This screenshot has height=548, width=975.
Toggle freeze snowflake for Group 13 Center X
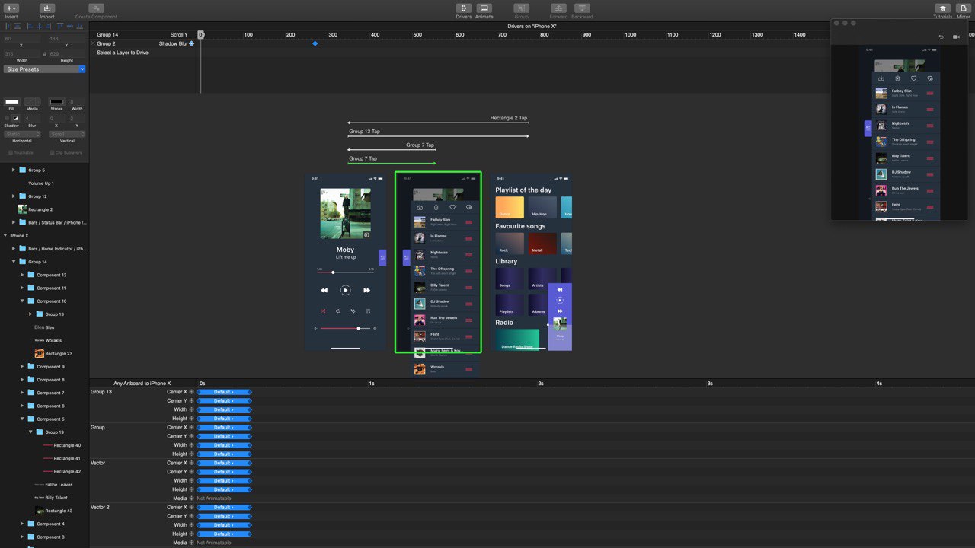192,392
